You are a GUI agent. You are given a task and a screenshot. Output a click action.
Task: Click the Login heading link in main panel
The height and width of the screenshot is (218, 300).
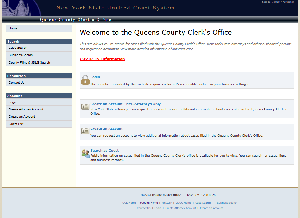pyautogui.click(x=95, y=77)
